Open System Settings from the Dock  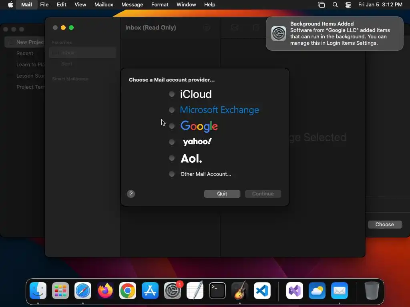173,291
